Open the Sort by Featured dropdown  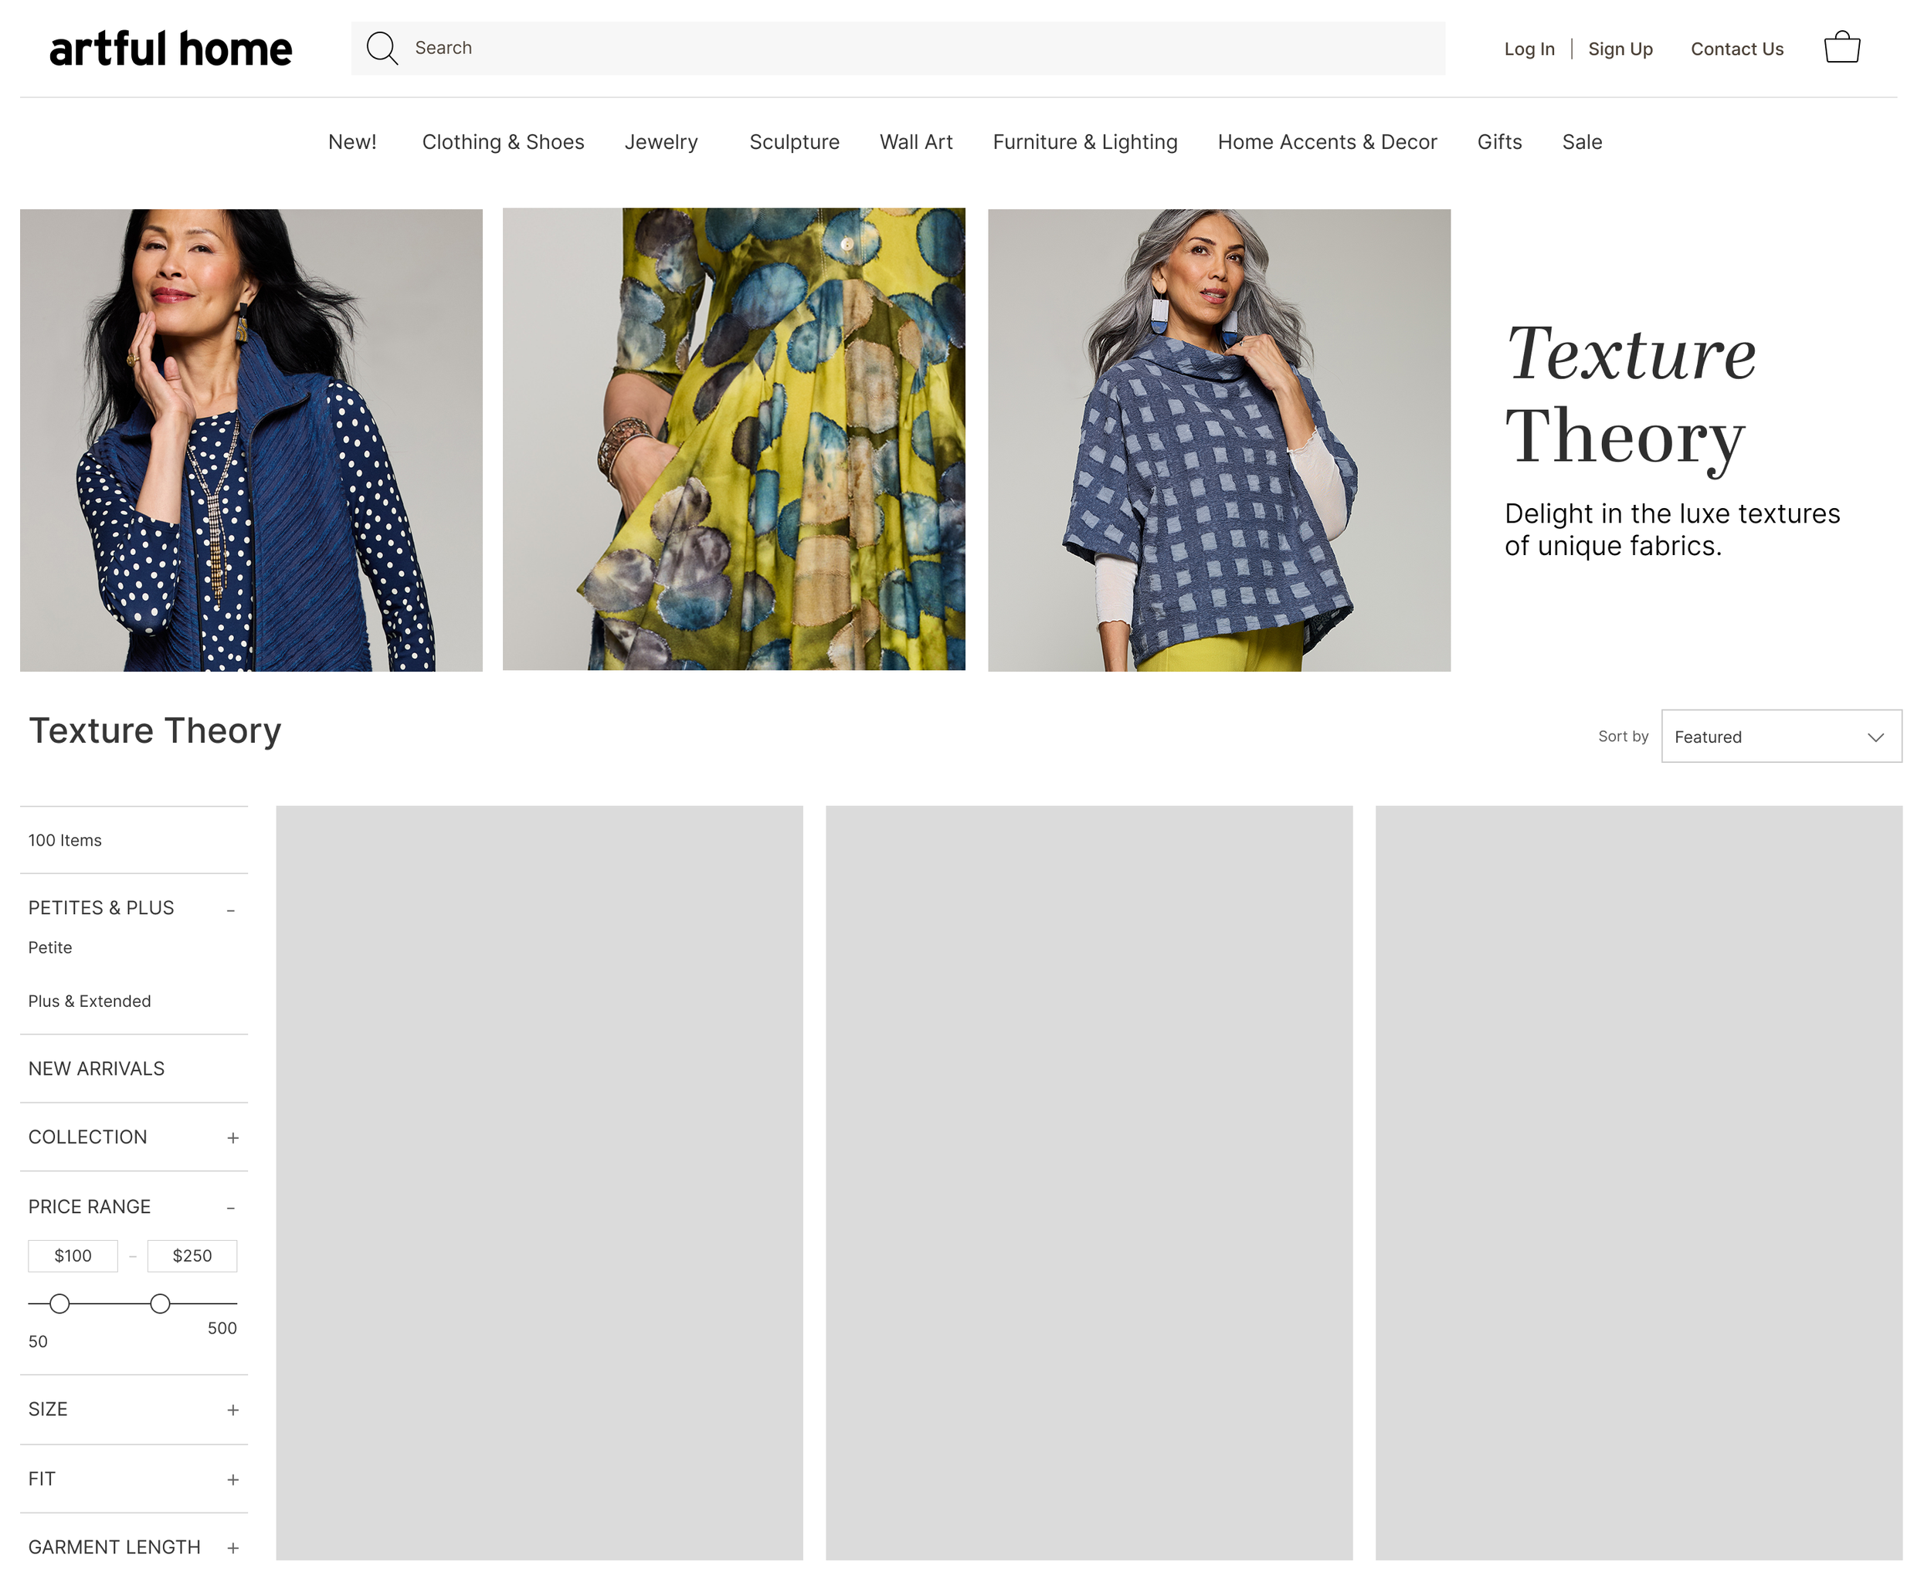(1780, 737)
